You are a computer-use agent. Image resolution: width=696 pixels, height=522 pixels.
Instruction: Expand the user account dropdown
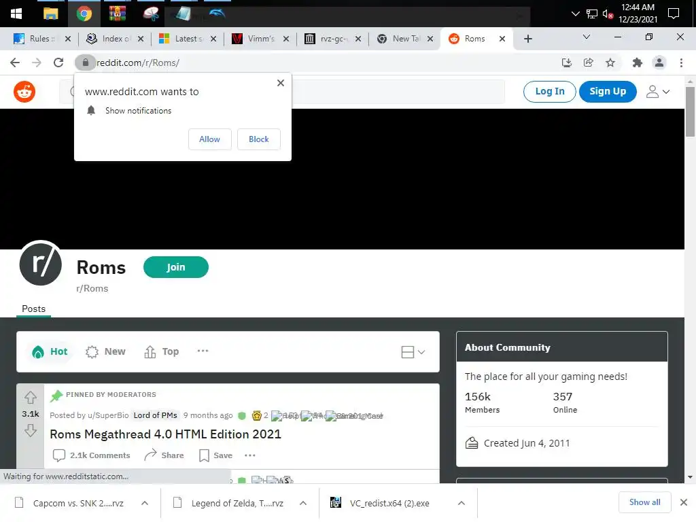pyautogui.click(x=658, y=92)
